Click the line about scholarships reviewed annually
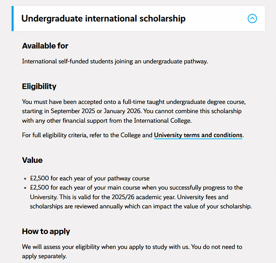 click(141, 206)
